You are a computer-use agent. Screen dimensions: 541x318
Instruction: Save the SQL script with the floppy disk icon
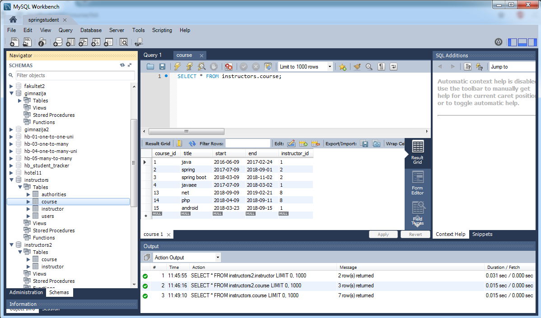162,67
